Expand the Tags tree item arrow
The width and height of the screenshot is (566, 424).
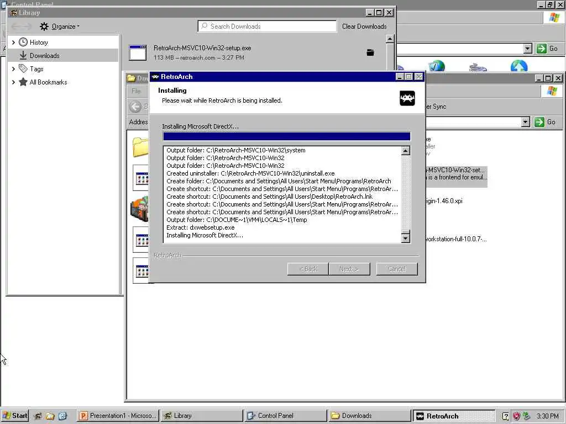[x=13, y=68]
